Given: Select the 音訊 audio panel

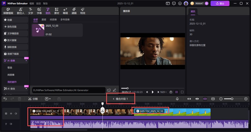Looking at the screenshot, I should coord(48,11).
